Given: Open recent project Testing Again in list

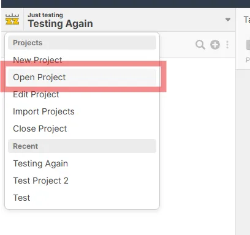Looking at the screenshot, I should coord(40,163).
